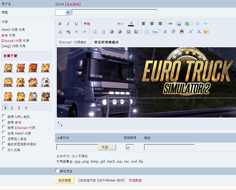236x190 pixels.
Task: Click the 退出登錄 logout link
Action: (73, 4)
